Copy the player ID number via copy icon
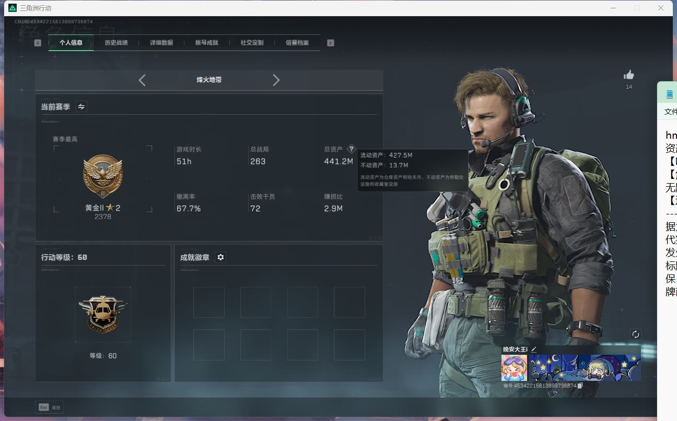Viewport: 677px width, 421px height. 580,386
